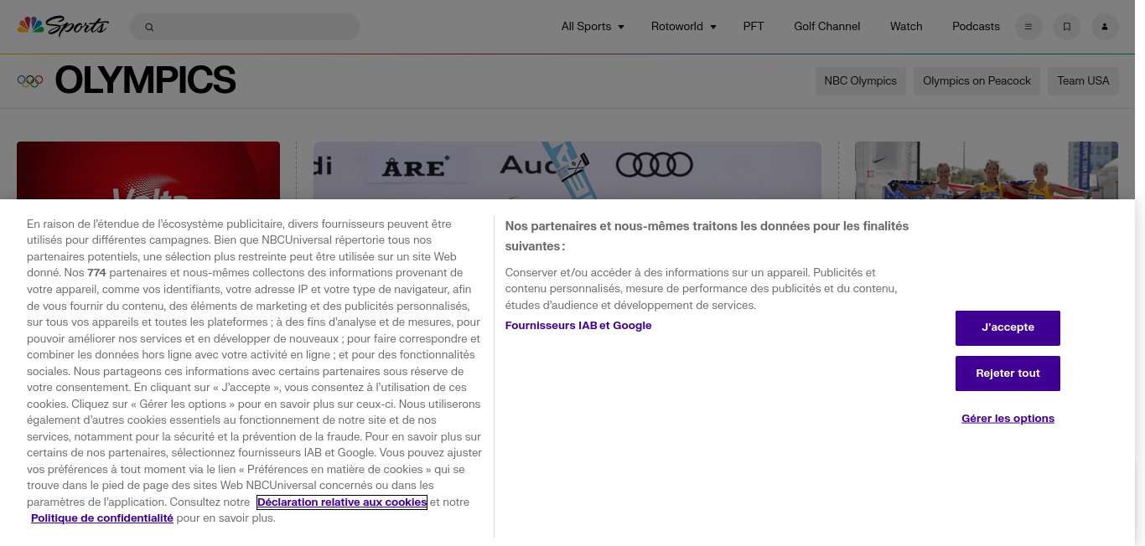The image size is (1145, 546).
Task: Click the OLYMPICS page heading
Action: (x=145, y=81)
